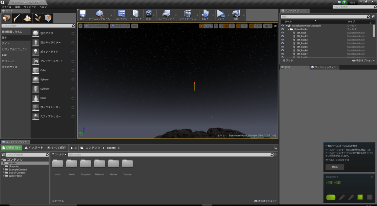
Task: Select the Landscape mode icon
Action: coord(27,18)
